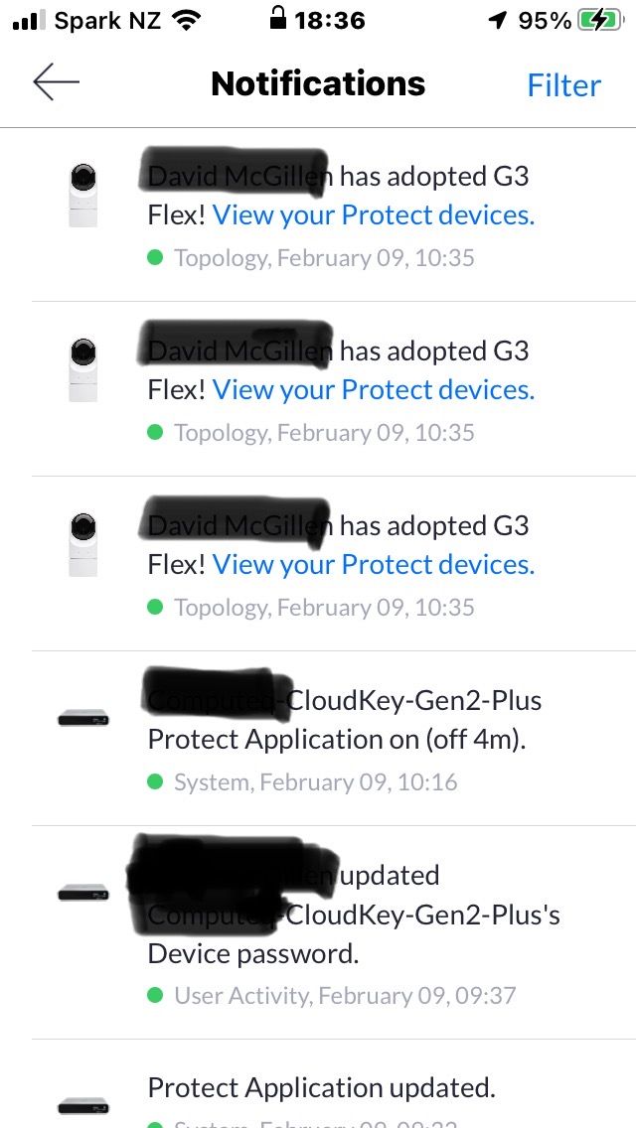This screenshot has height=1128, width=636.
Task: Tap the Wi-Fi icon in status bar
Action: pyautogui.click(x=185, y=21)
